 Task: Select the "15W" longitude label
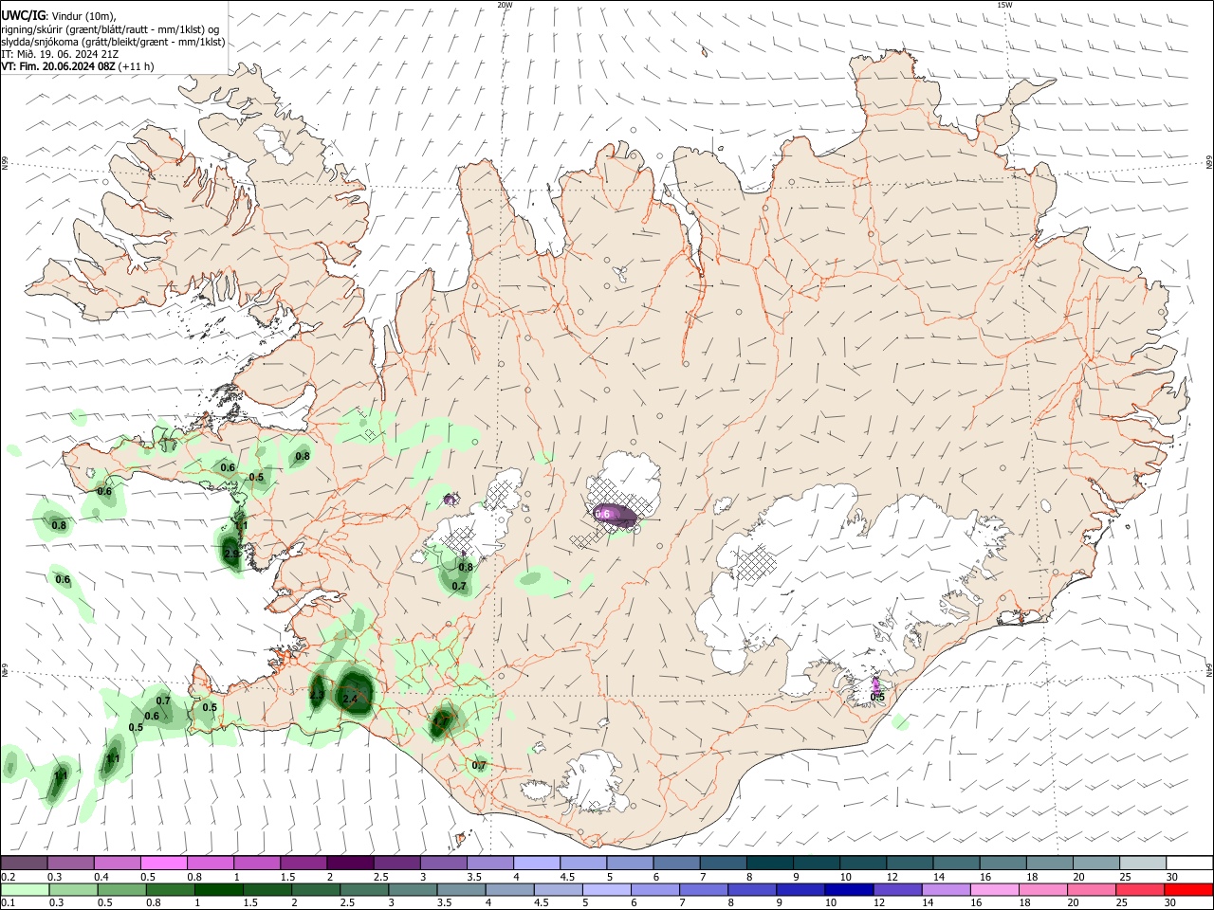pos(1004,5)
